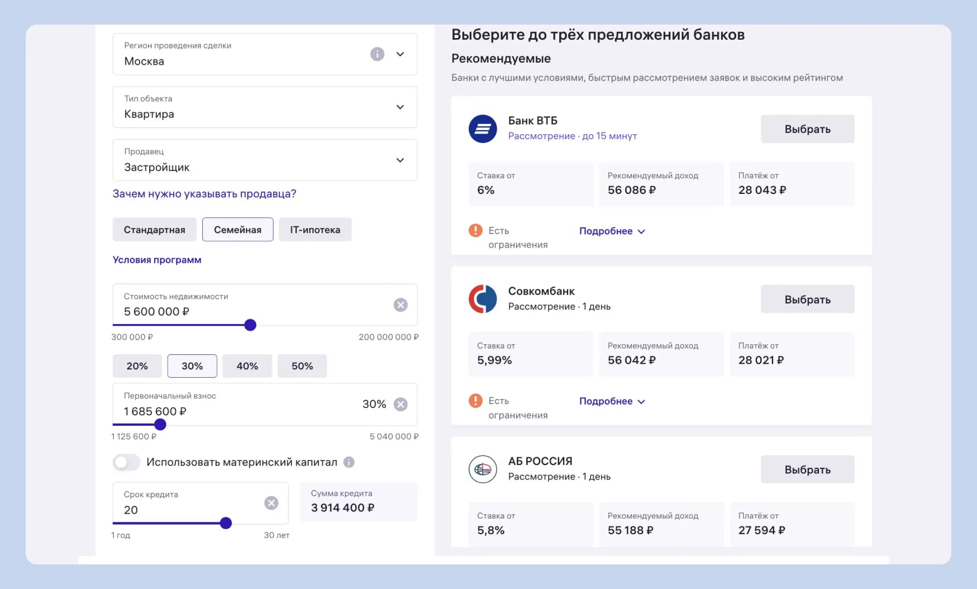
Task: Click the АБ РОССИЯ logo
Action: click(x=483, y=469)
